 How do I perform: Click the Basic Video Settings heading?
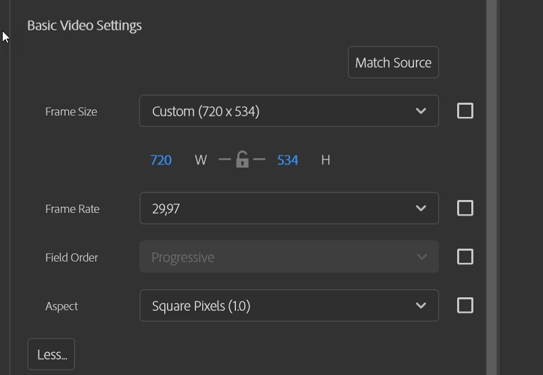(85, 26)
